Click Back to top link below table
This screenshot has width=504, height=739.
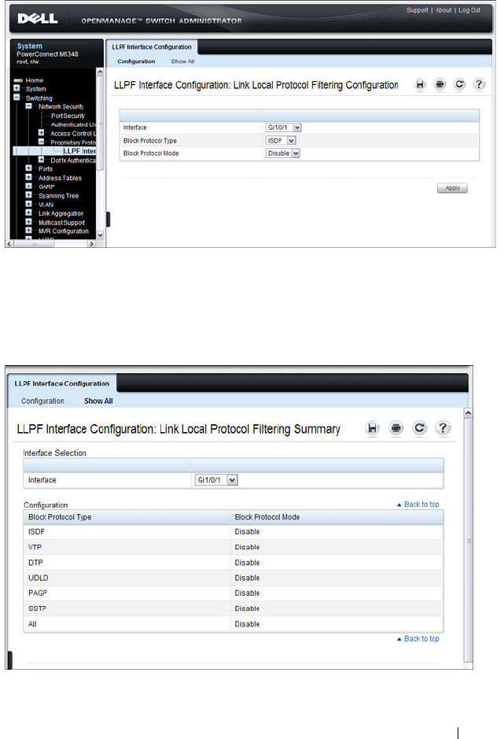point(418,638)
